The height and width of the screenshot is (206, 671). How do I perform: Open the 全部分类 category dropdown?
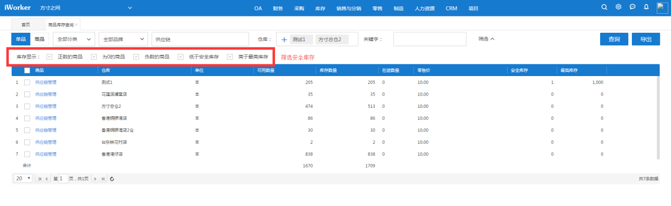[74, 40]
